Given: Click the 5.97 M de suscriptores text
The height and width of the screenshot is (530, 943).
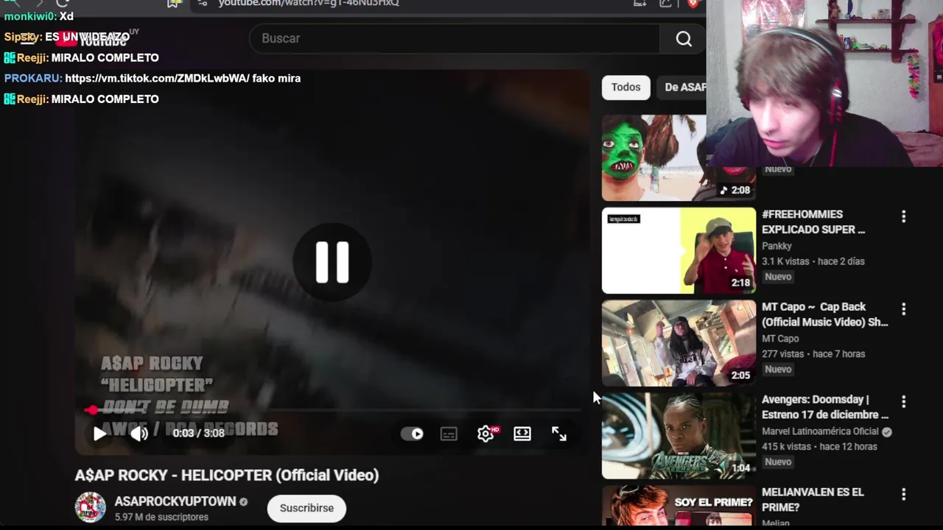Looking at the screenshot, I should [161, 517].
